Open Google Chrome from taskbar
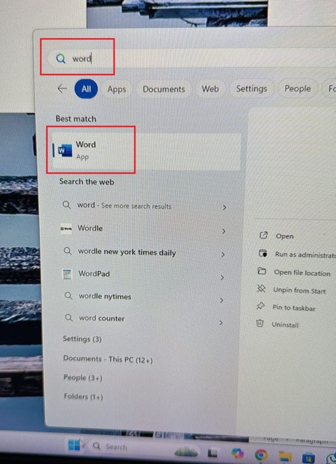Viewport: 336px width, 464px height. point(261,454)
